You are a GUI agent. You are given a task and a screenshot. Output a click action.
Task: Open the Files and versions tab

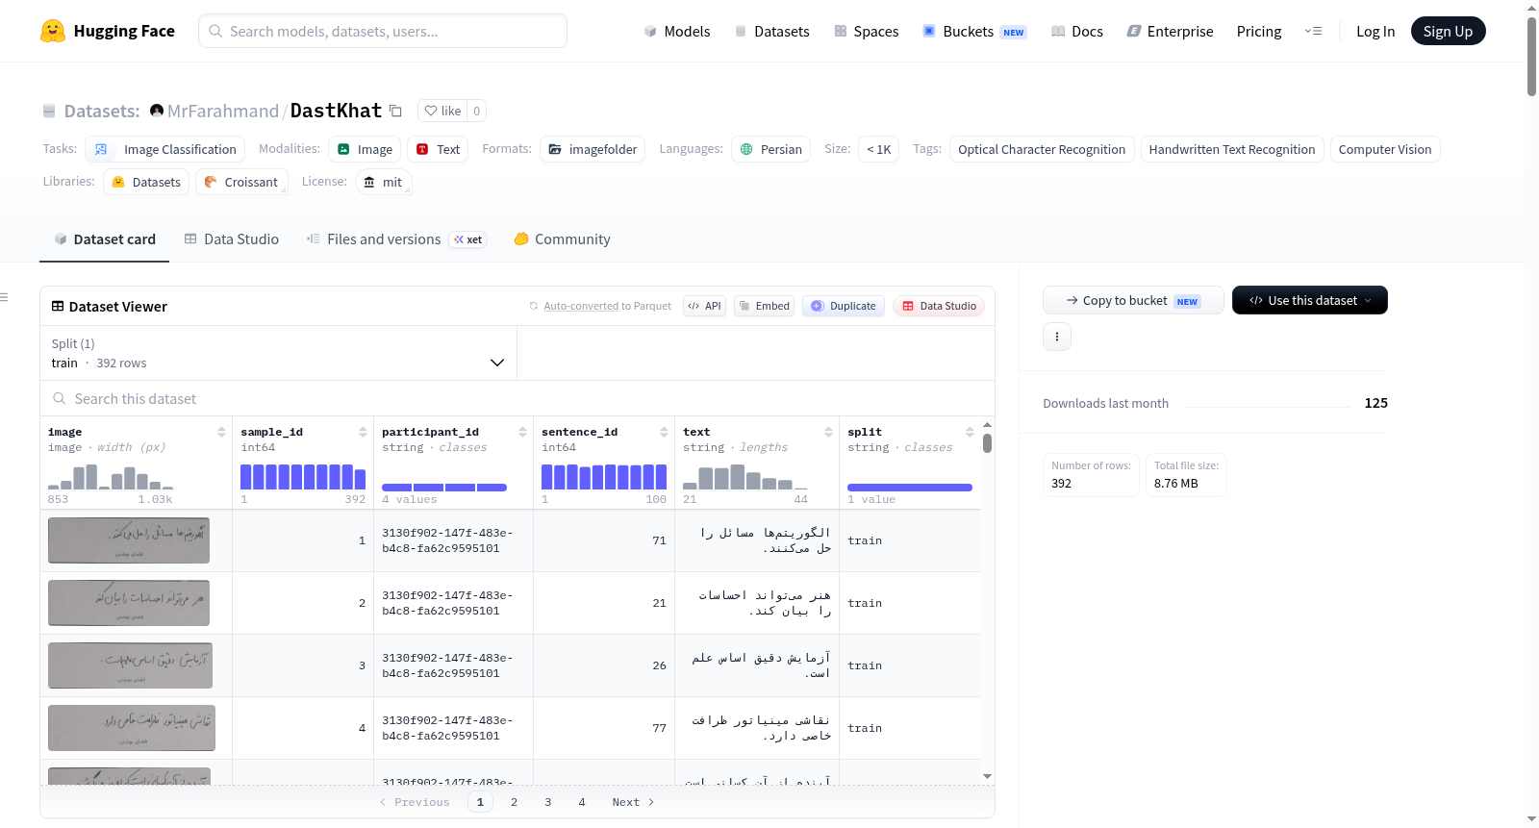(396, 239)
